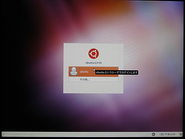This screenshot has height=139, width=185.
Task: Choose the その他... login option
Action: pos(93,79)
